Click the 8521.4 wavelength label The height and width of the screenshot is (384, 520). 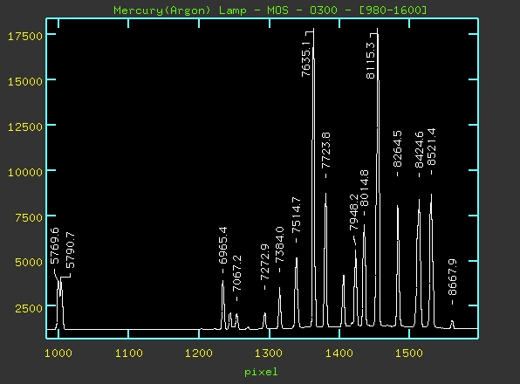click(x=431, y=147)
